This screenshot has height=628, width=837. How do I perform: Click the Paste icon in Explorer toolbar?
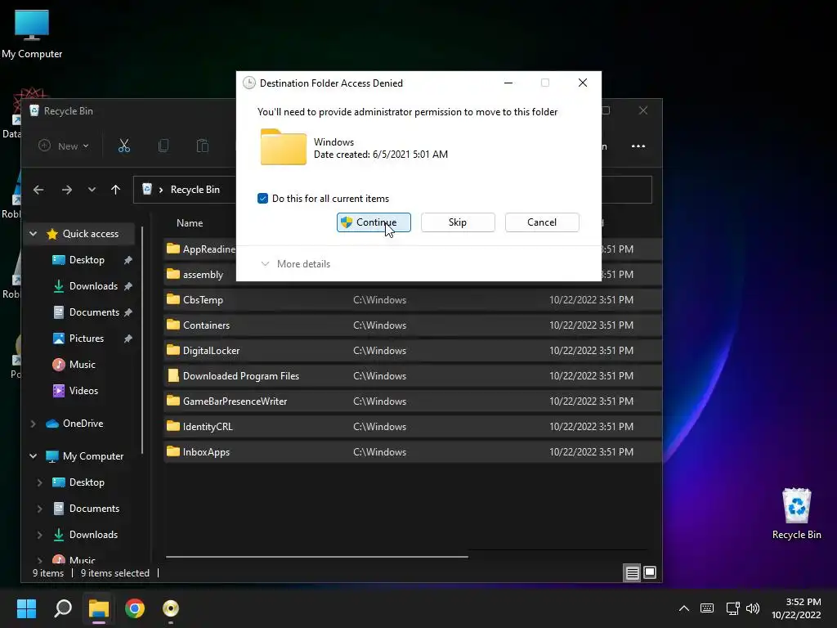(x=203, y=146)
